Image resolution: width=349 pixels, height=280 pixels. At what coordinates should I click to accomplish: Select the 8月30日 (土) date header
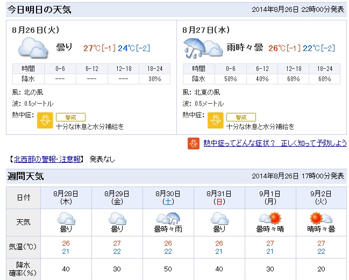pos(168,197)
